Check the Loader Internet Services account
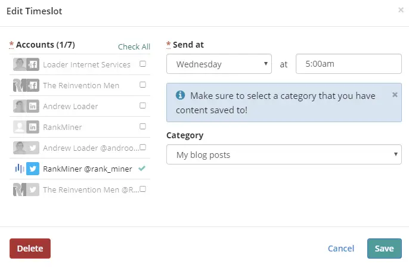This screenshot has width=409, height=267. (142, 64)
